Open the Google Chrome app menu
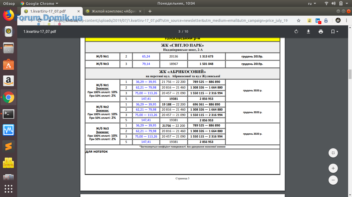352x197 pixels. [39, 3]
